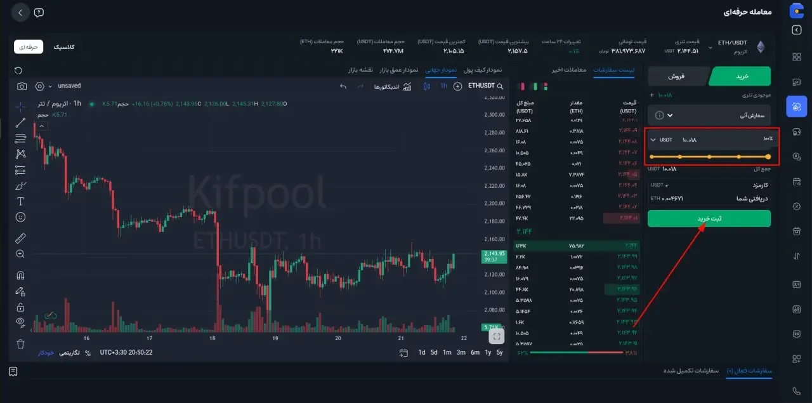Image resolution: width=812 pixels, height=403 pixels.
Task: Select Classic (کلاسیک) trading mode
Action: coord(64,47)
